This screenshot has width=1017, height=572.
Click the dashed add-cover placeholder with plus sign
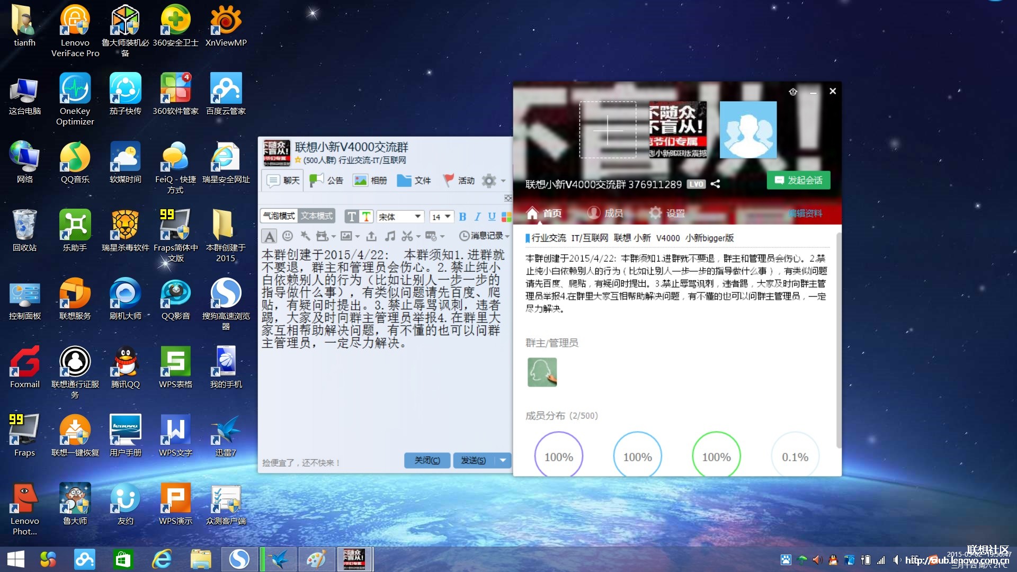click(608, 130)
